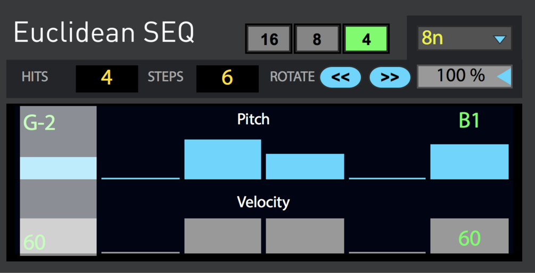Select the 8 toggle button
The height and width of the screenshot is (273, 535).
(317, 39)
